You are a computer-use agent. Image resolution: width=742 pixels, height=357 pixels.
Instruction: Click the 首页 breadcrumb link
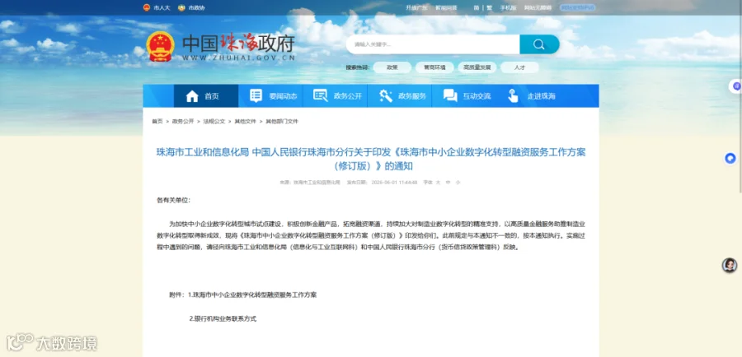click(x=157, y=122)
